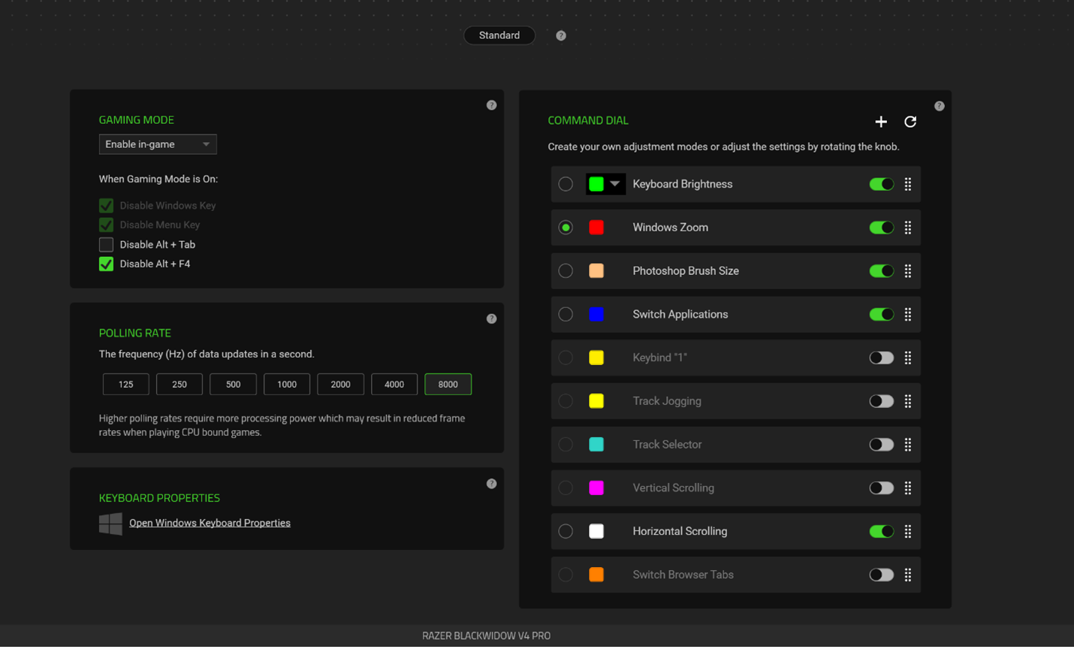Open the Gaming Mode Enable in-game dropdown

[158, 144]
